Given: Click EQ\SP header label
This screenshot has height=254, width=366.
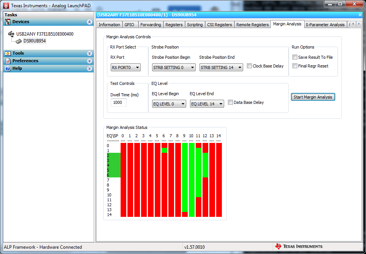Looking at the screenshot, I should 112,136.
